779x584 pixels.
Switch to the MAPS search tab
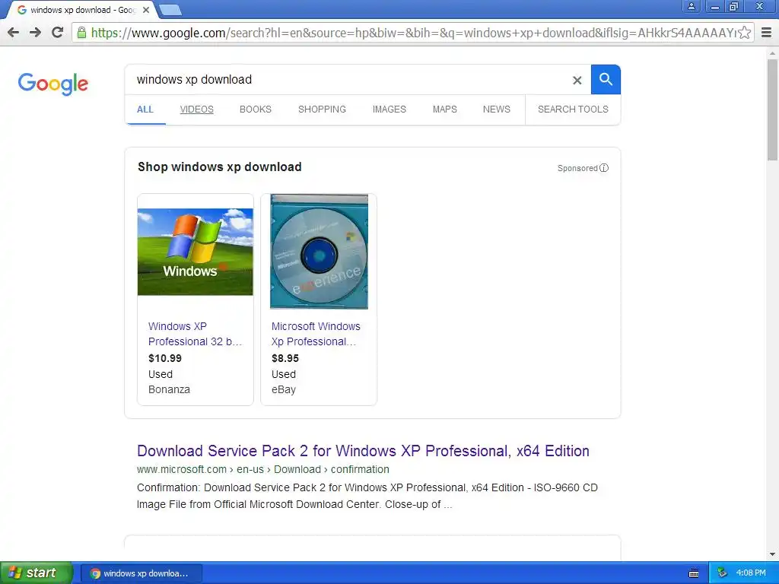point(444,109)
